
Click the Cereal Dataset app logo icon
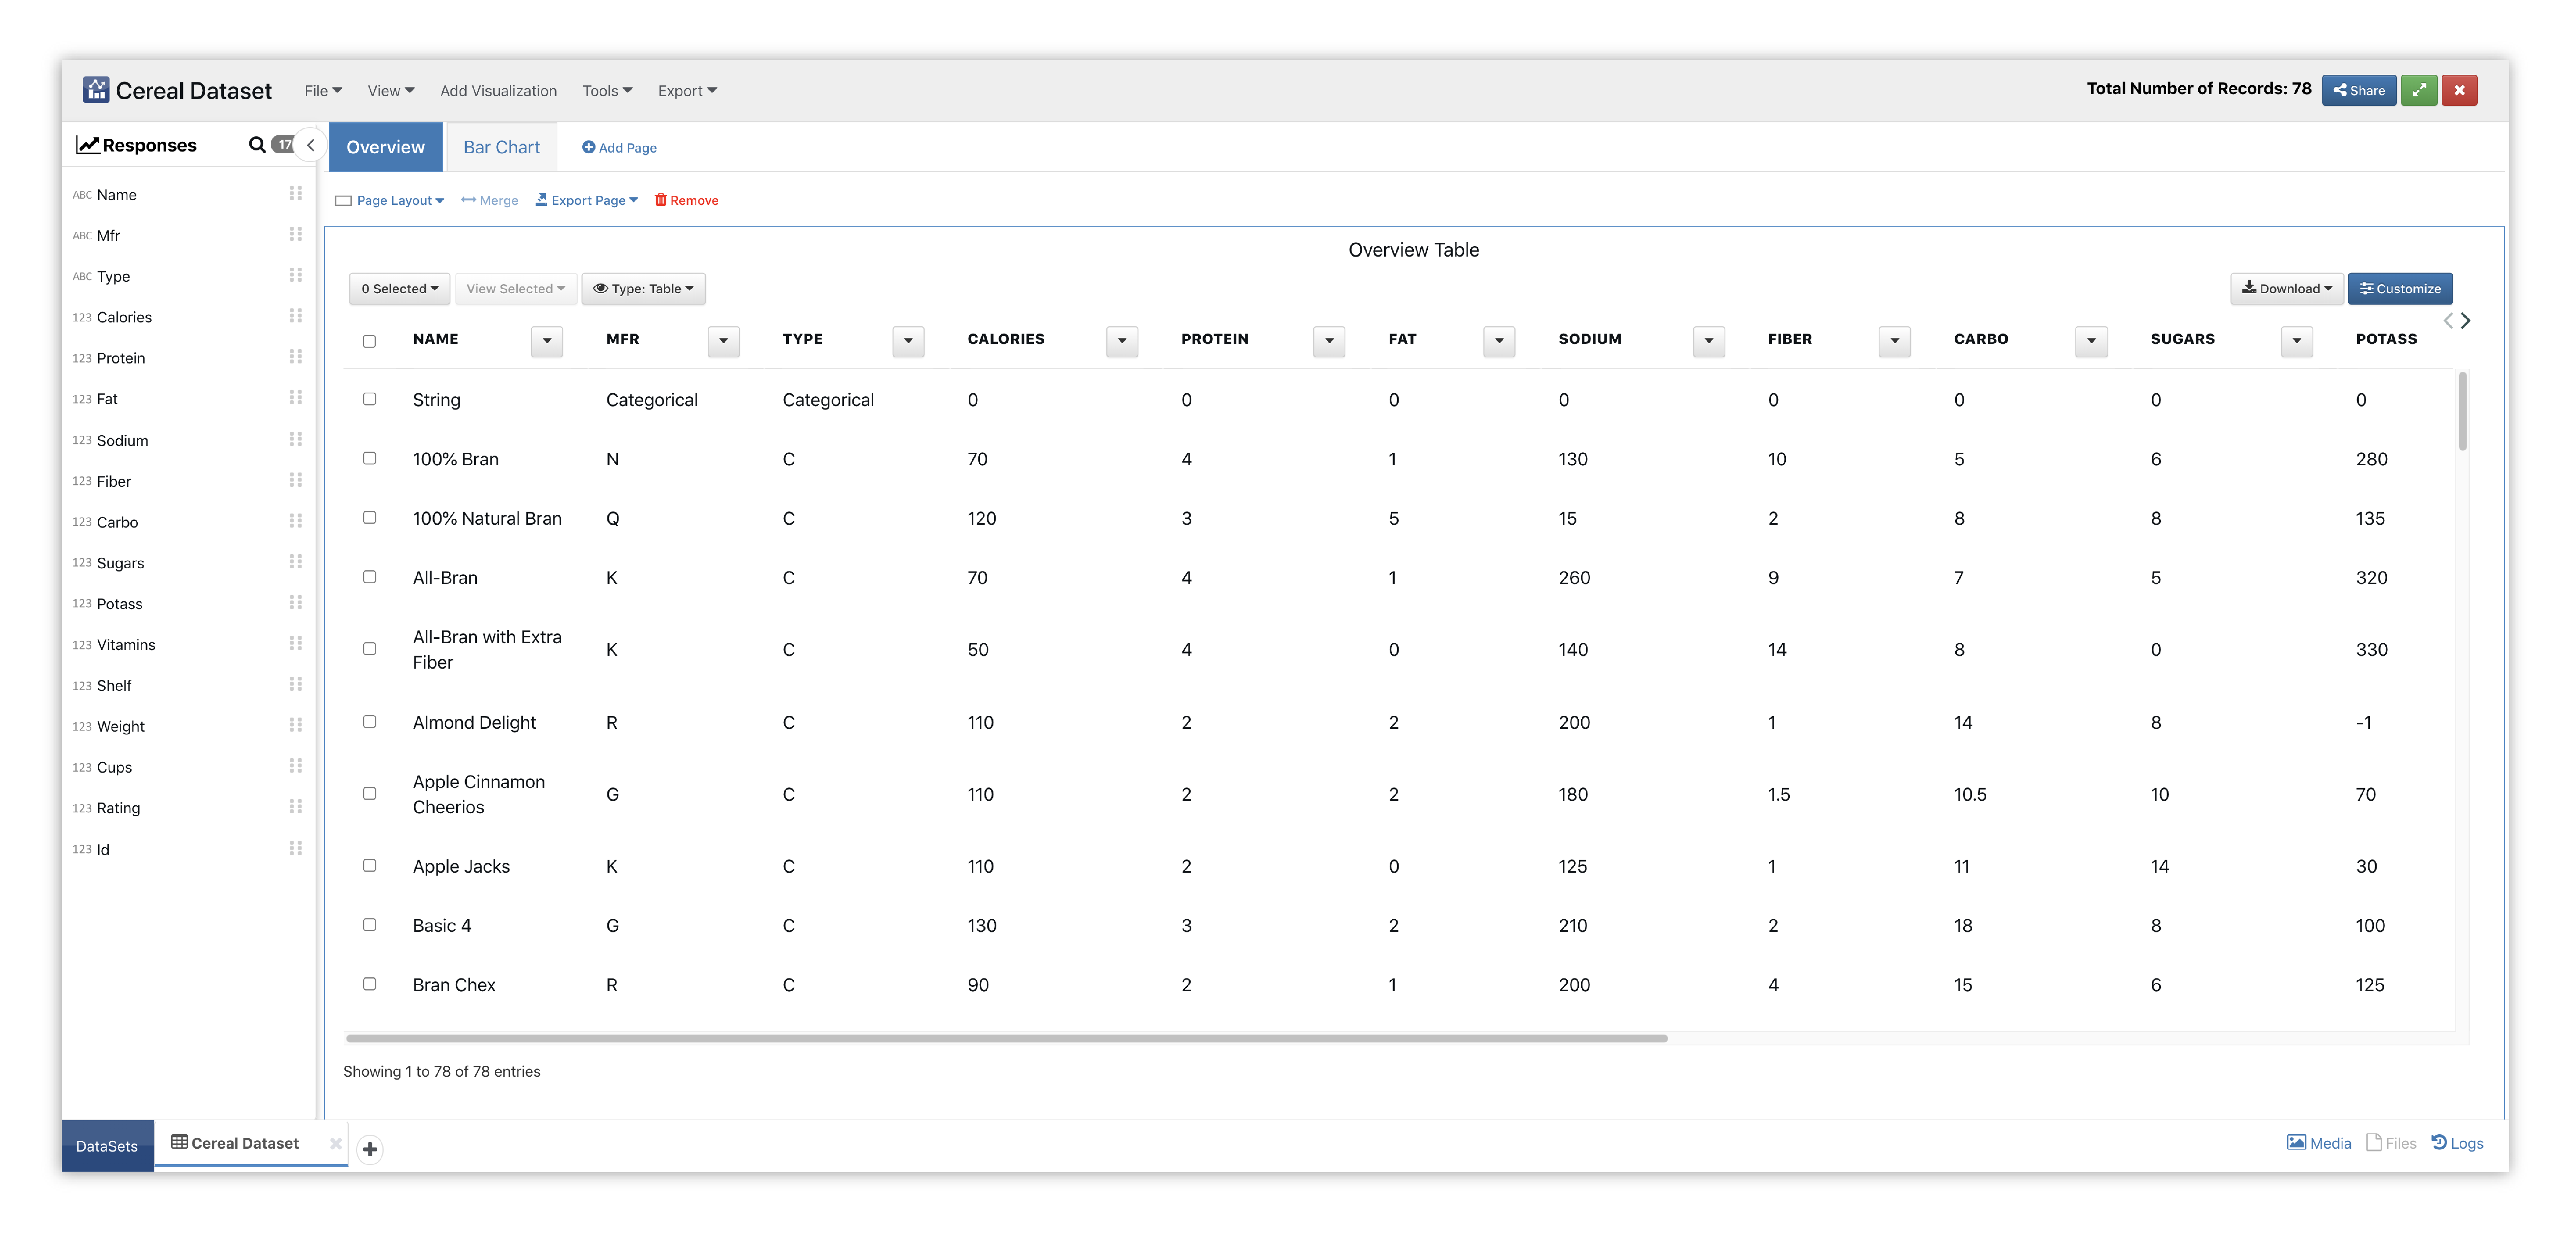96,90
